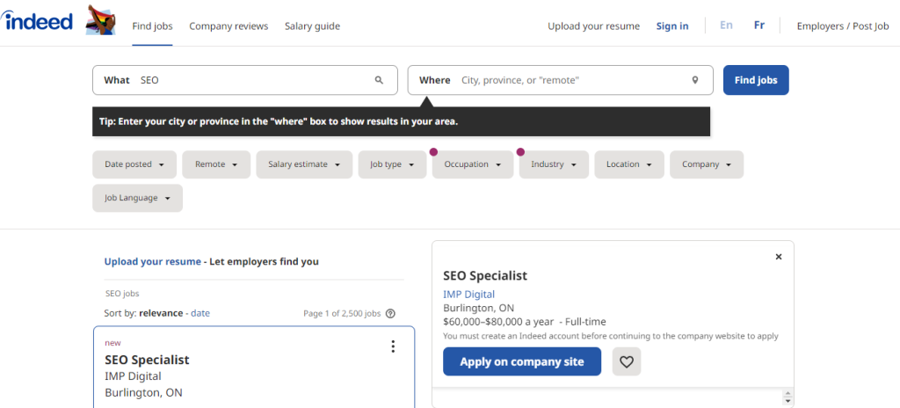Click the Find jobs search button
This screenshot has width=900, height=408.
[756, 80]
